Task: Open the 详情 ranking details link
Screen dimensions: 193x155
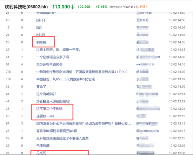Action: [144, 7]
